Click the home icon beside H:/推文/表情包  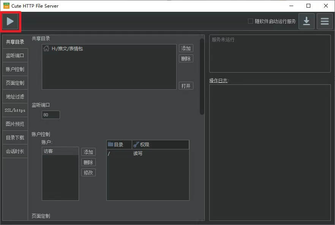click(46, 48)
